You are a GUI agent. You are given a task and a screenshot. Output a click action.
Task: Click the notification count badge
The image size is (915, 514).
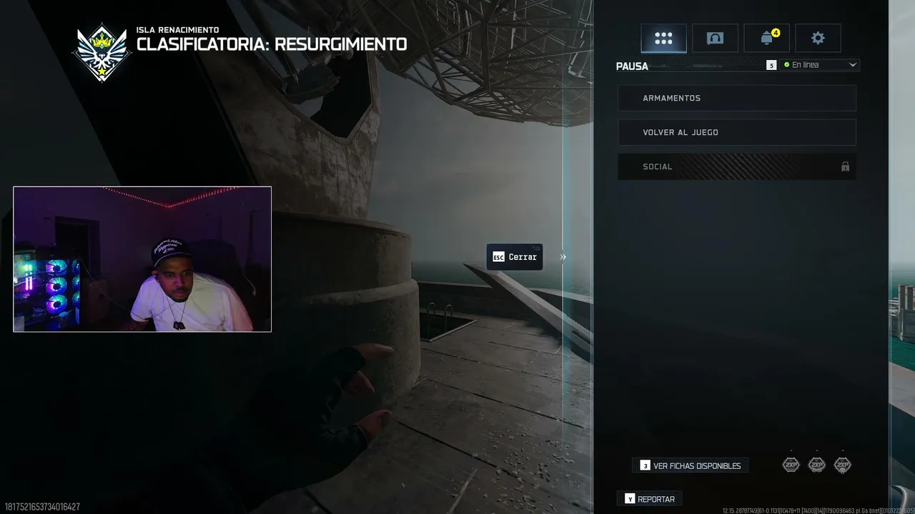[776, 33]
